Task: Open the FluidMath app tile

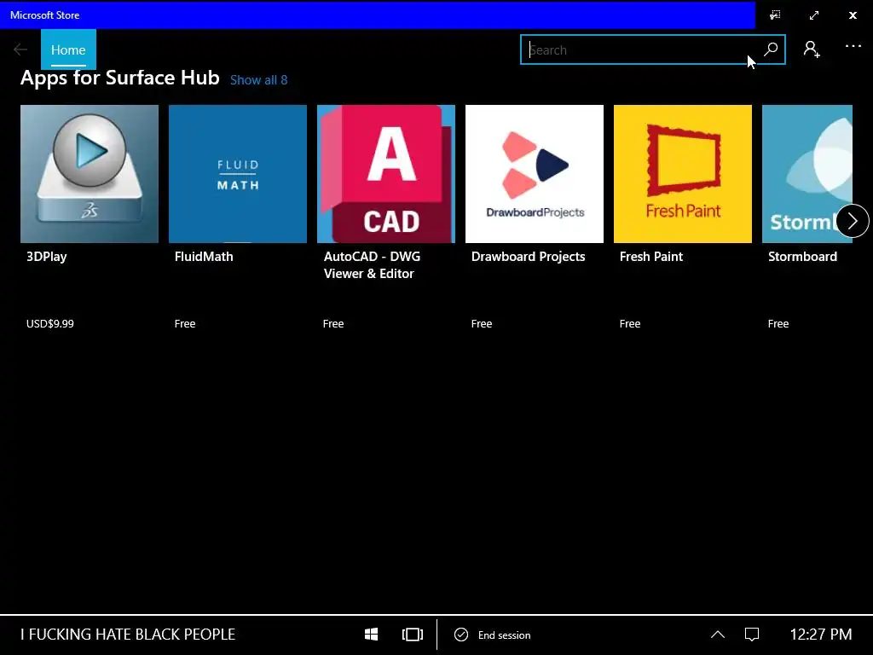Action: coord(238,174)
